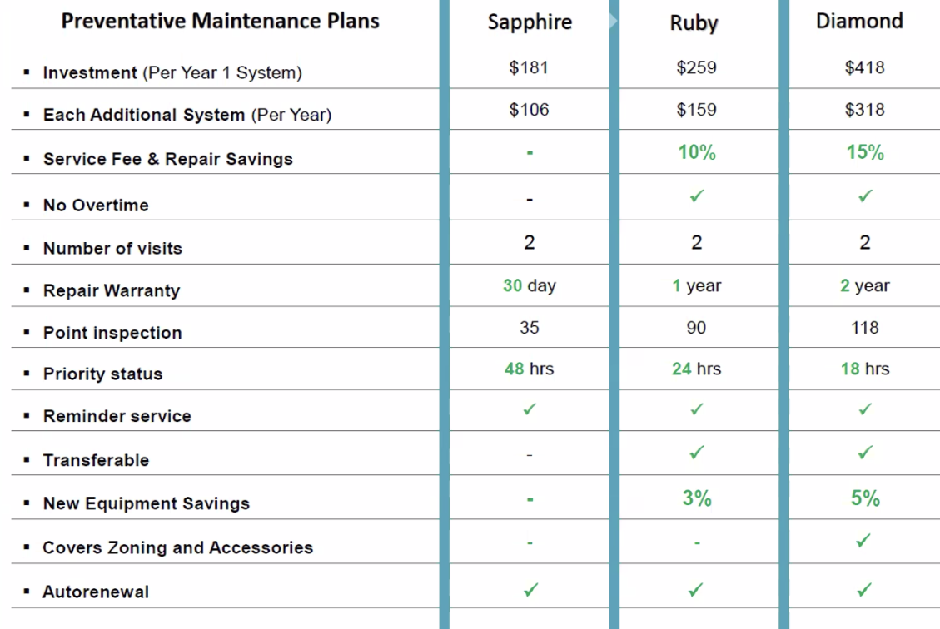Click the Diamond Autorenewal checkmark
Screen dimensions: 940x629
(864, 590)
